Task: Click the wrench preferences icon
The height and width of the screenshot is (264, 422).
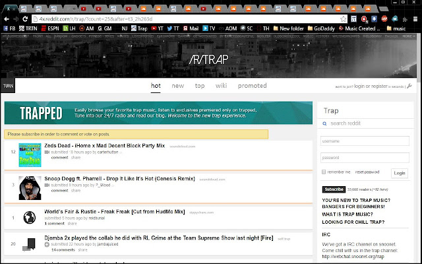Action: [x=409, y=86]
